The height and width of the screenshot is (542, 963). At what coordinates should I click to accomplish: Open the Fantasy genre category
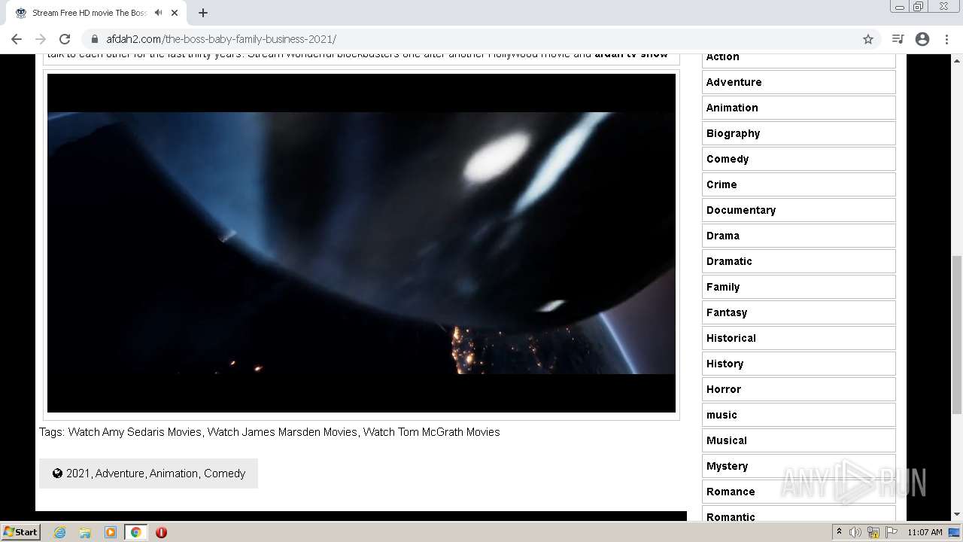pyautogui.click(x=798, y=312)
